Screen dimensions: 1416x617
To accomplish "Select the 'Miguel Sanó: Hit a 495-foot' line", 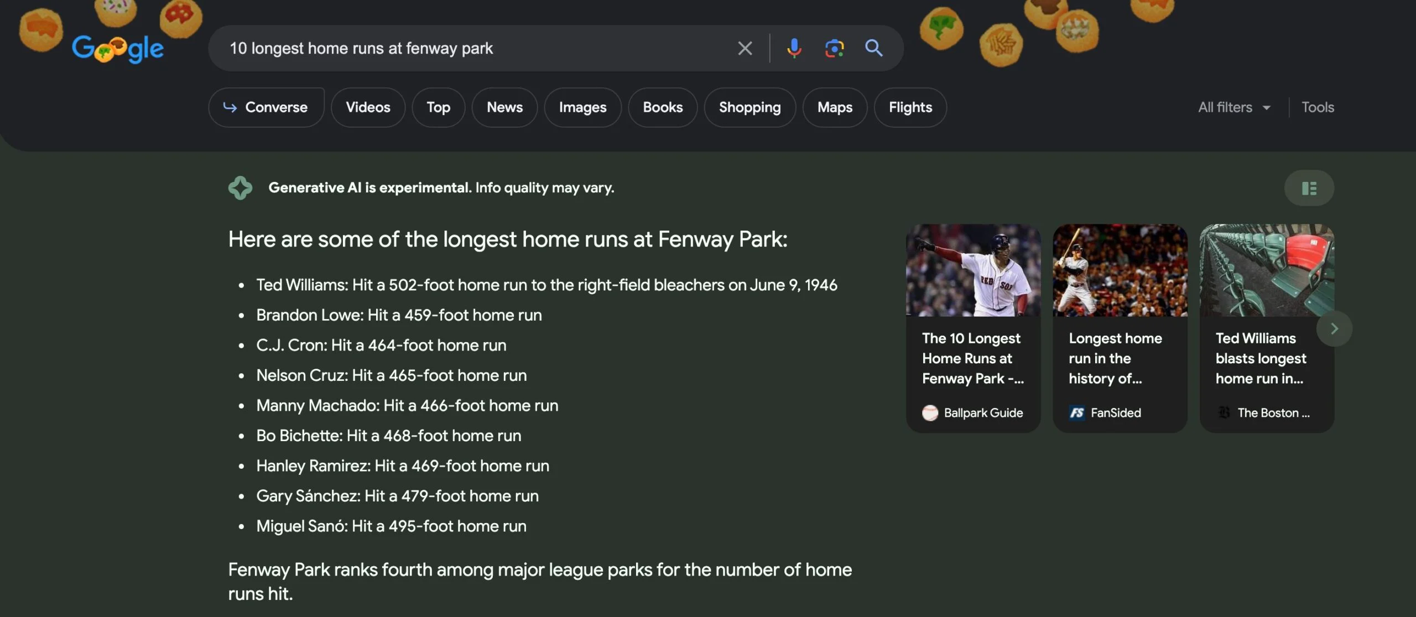I will 391,526.
